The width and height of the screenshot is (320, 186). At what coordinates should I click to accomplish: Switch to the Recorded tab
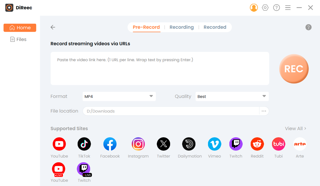pyautogui.click(x=215, y=27)
